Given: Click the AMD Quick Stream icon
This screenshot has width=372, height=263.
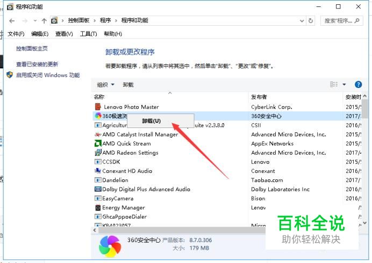Looking at the screenshot, I should (98, 144).
